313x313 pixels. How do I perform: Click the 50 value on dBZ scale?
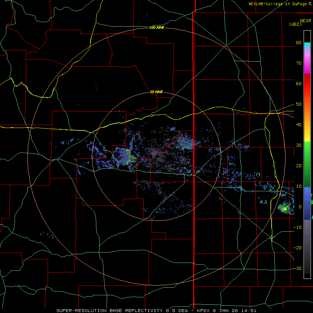[299, 104]
